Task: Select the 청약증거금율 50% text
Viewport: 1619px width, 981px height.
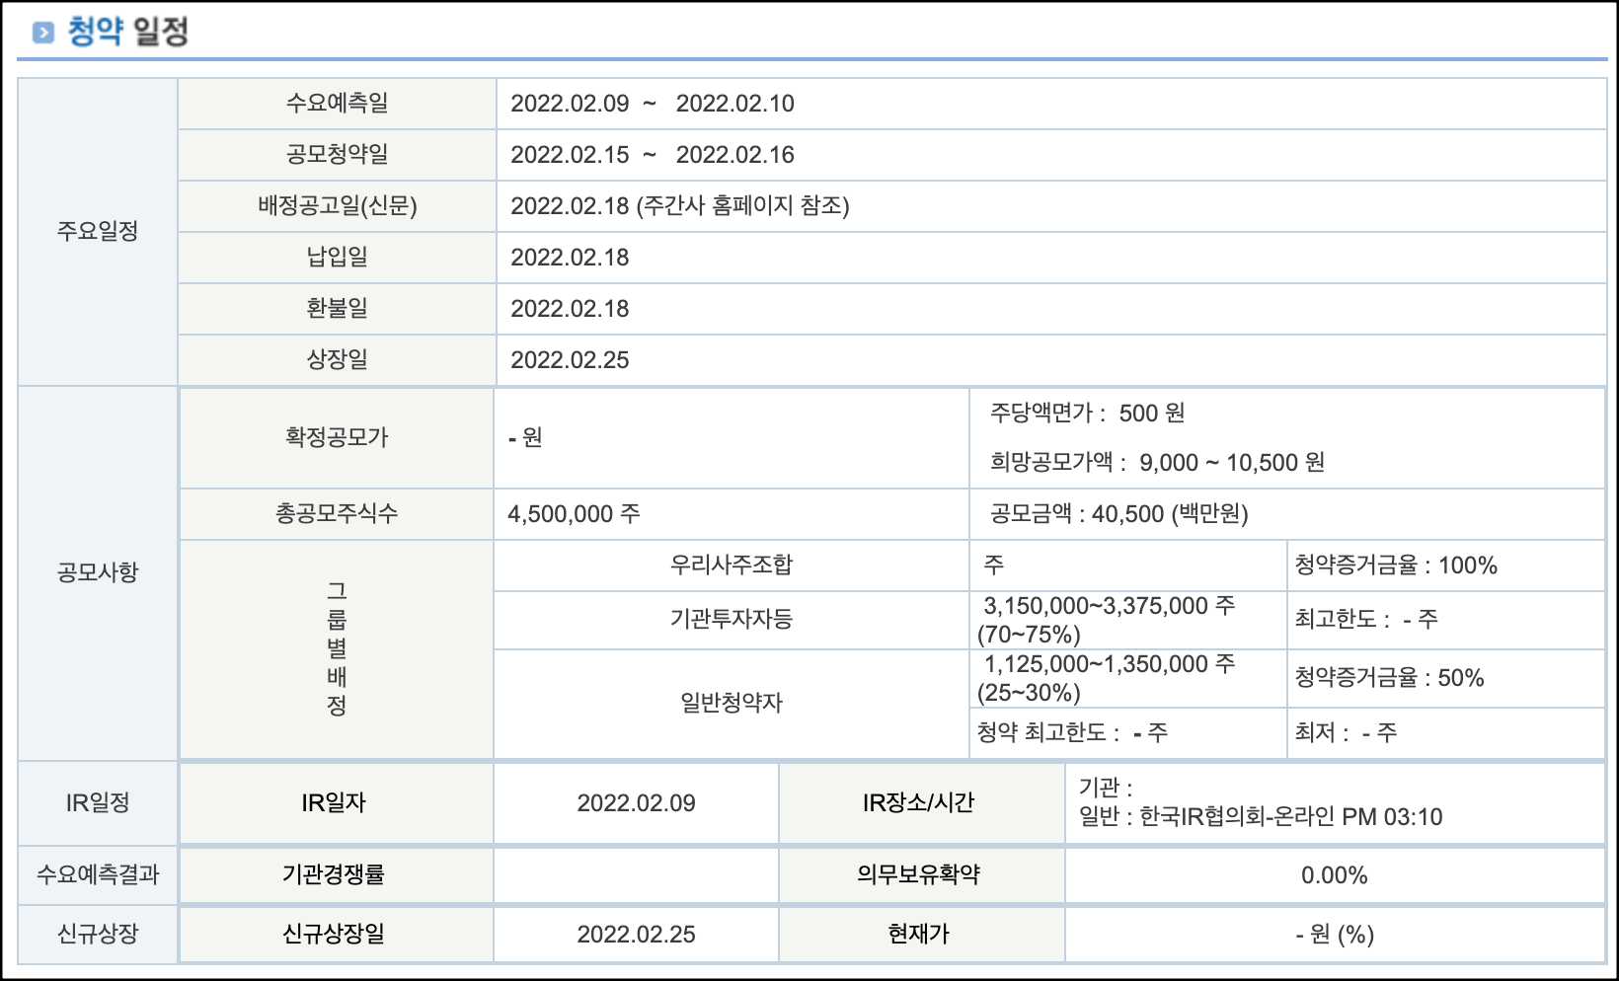Action: (1389, 678)
